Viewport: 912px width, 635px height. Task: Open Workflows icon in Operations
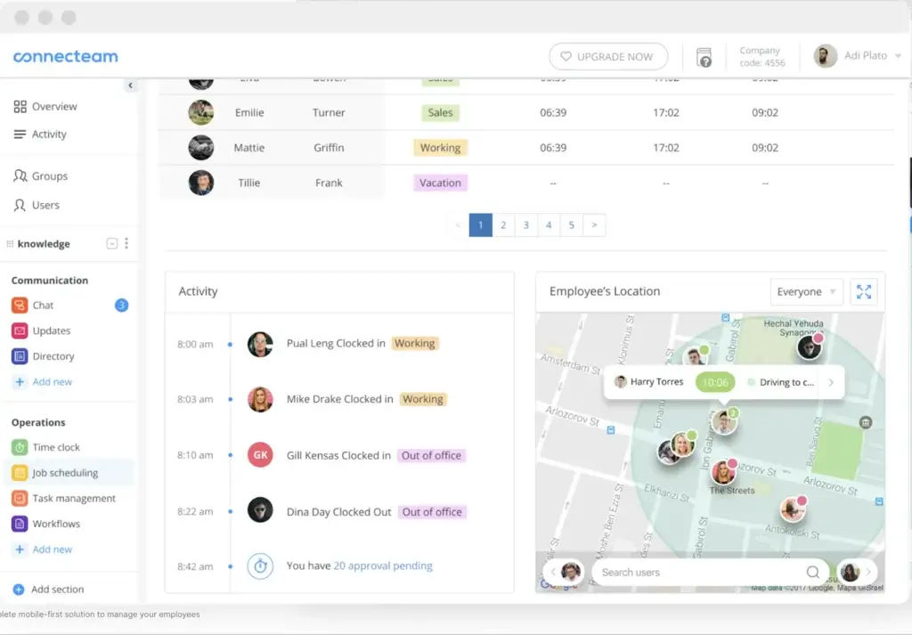[x=20, y=524]
